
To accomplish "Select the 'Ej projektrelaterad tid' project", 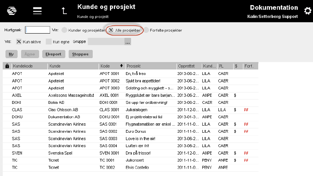I will tap(144, 117).
